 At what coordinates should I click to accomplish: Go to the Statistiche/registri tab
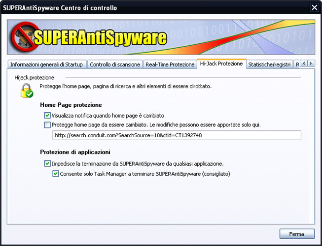(269, 64)
